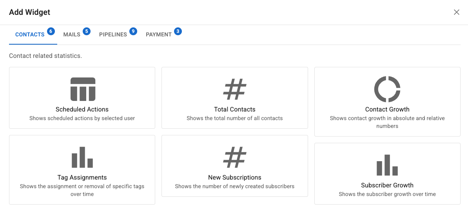Click the Payment count badge showing 3
Image resolution: width=468 pixels, height=214 pixels.
click(x=178, y=31)
